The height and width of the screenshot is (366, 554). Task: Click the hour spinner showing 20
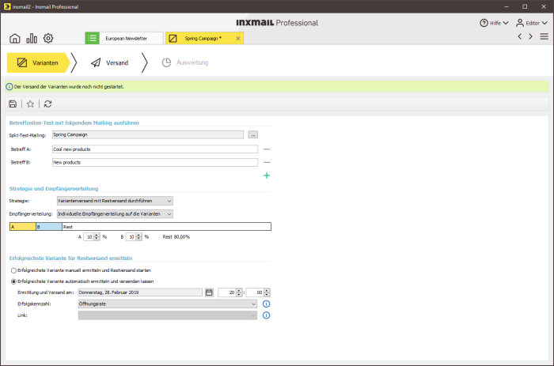tap(230, 292)
